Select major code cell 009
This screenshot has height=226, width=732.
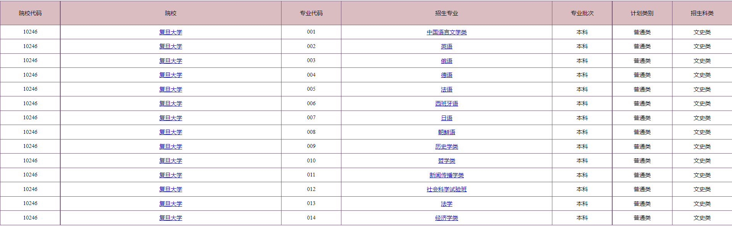pos(311,146)
